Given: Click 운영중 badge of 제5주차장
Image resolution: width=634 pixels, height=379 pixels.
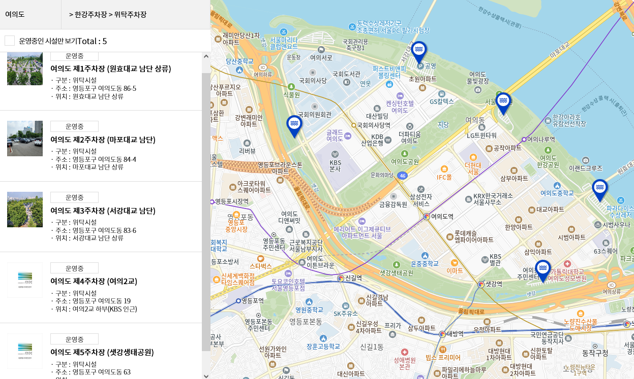Looking at the screenshot, I should click(74, 339).
